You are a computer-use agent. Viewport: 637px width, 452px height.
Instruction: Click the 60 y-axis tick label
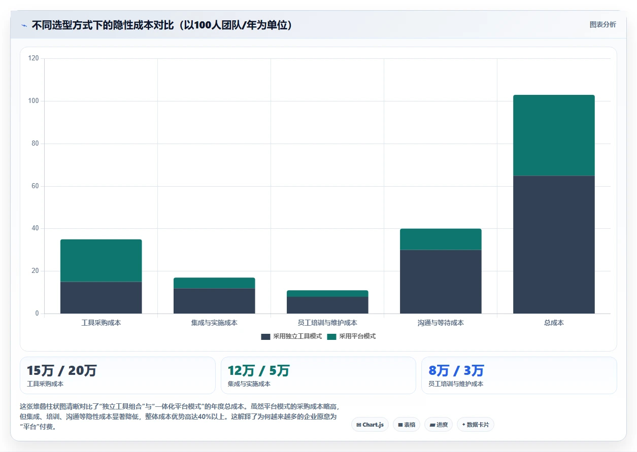(35, 186)
